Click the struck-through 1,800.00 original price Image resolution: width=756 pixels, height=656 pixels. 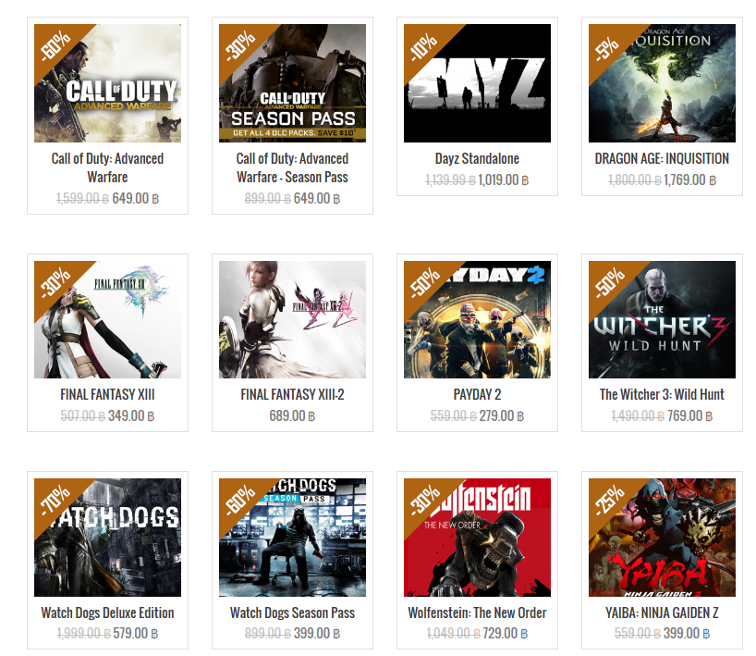point(635,180)
